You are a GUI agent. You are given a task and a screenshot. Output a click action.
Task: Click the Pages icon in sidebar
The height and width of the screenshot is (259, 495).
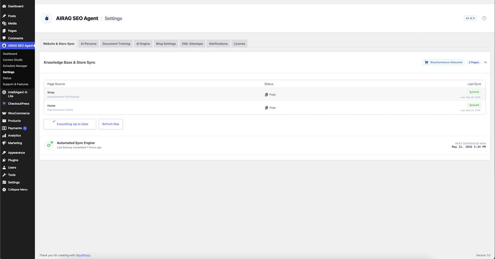point(4,31)
